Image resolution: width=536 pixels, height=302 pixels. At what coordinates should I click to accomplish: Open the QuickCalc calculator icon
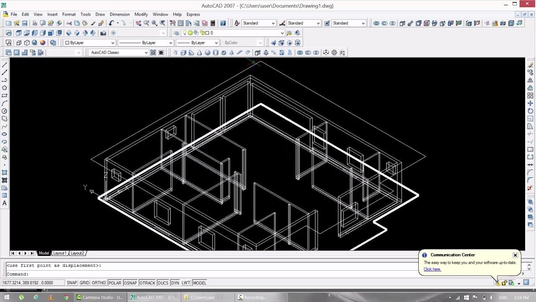(x=213, y=23)
